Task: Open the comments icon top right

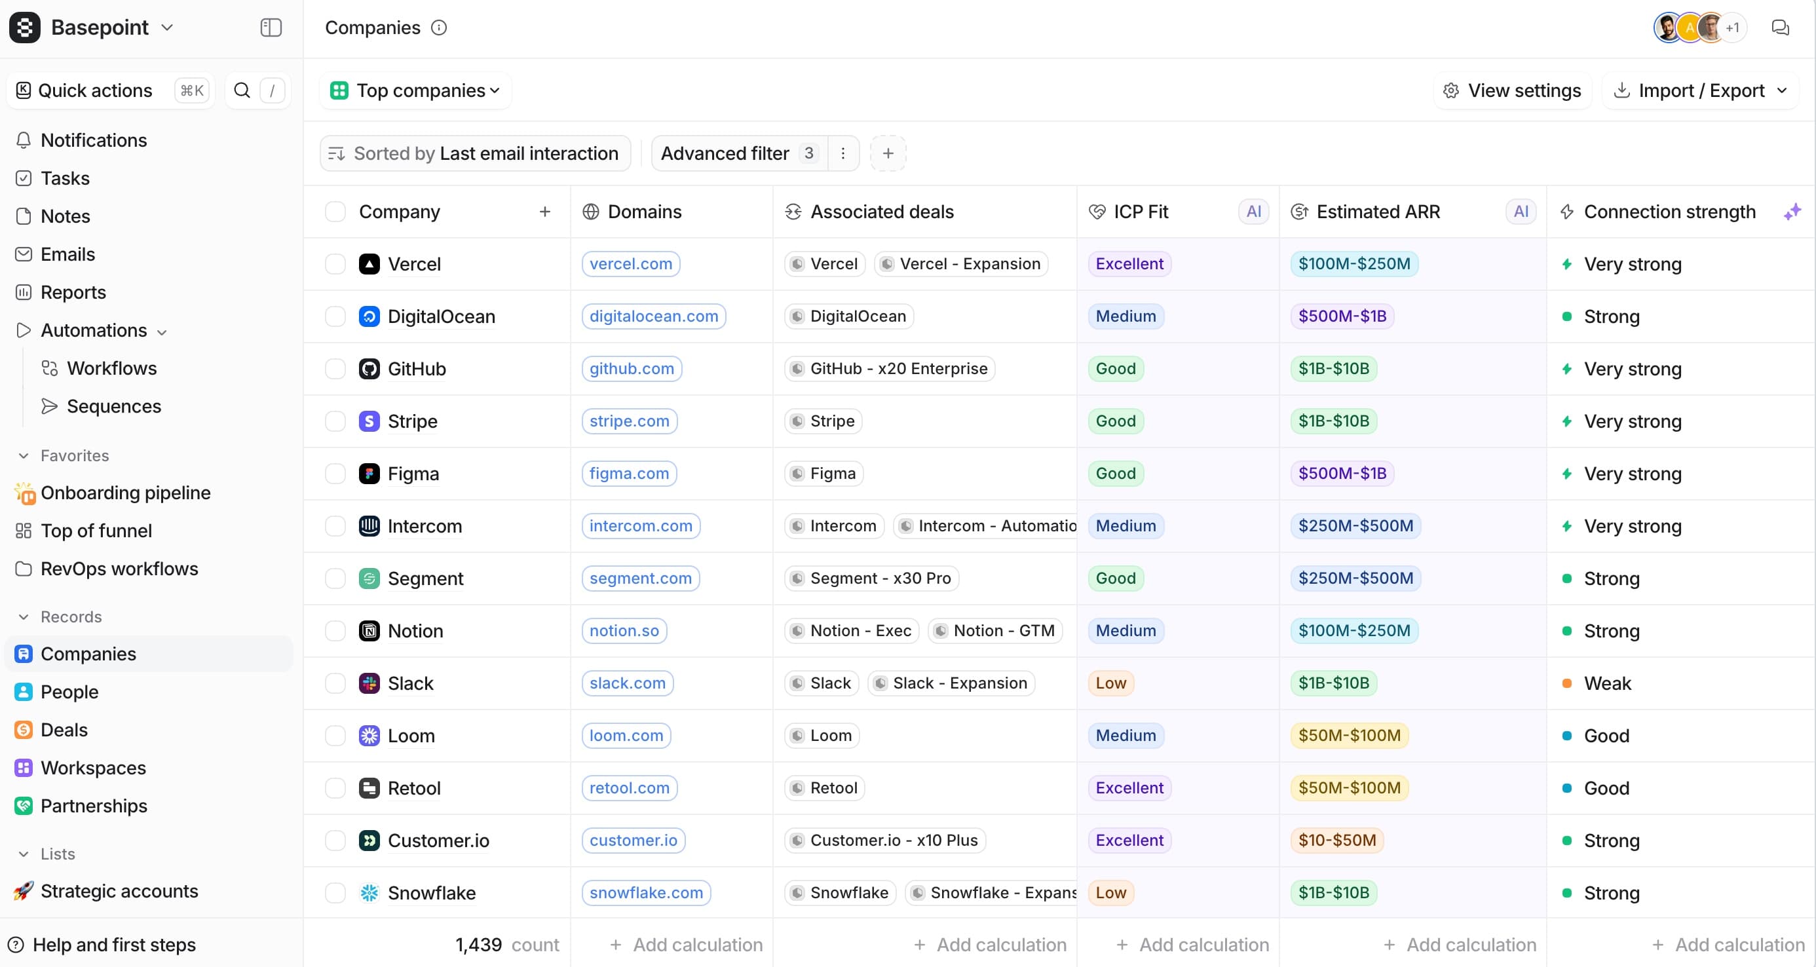Action: [x=1781, y=28]
